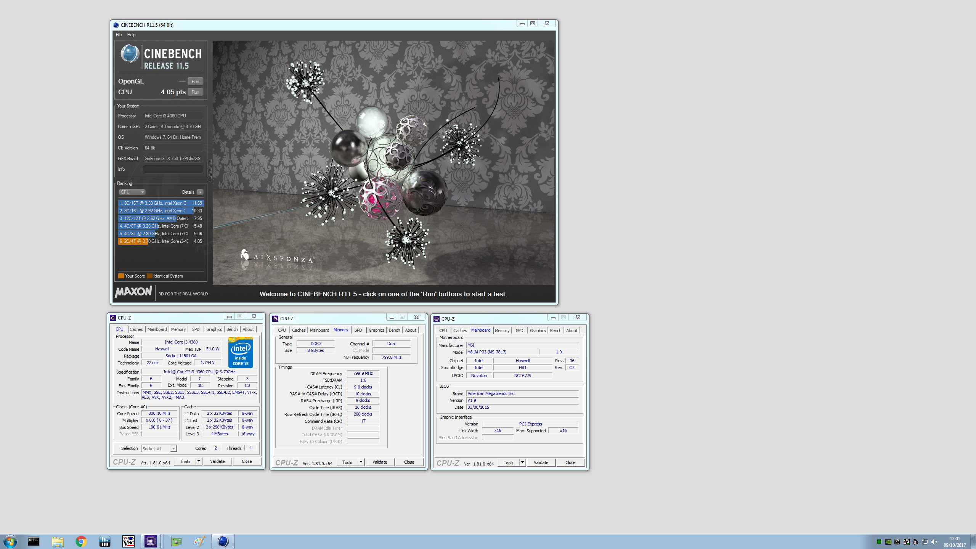Open the File menu in Cinebench

[x=119, y=35]
